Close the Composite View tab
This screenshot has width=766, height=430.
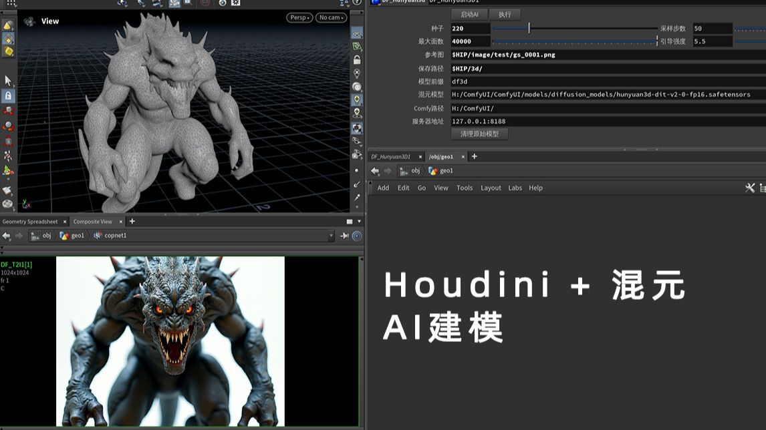121,222
